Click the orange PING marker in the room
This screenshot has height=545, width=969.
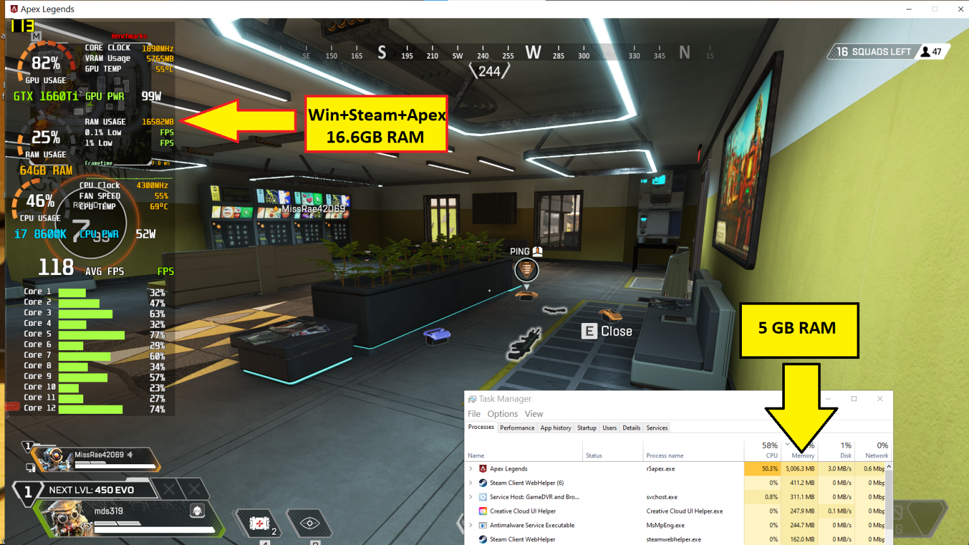(526, 271)
